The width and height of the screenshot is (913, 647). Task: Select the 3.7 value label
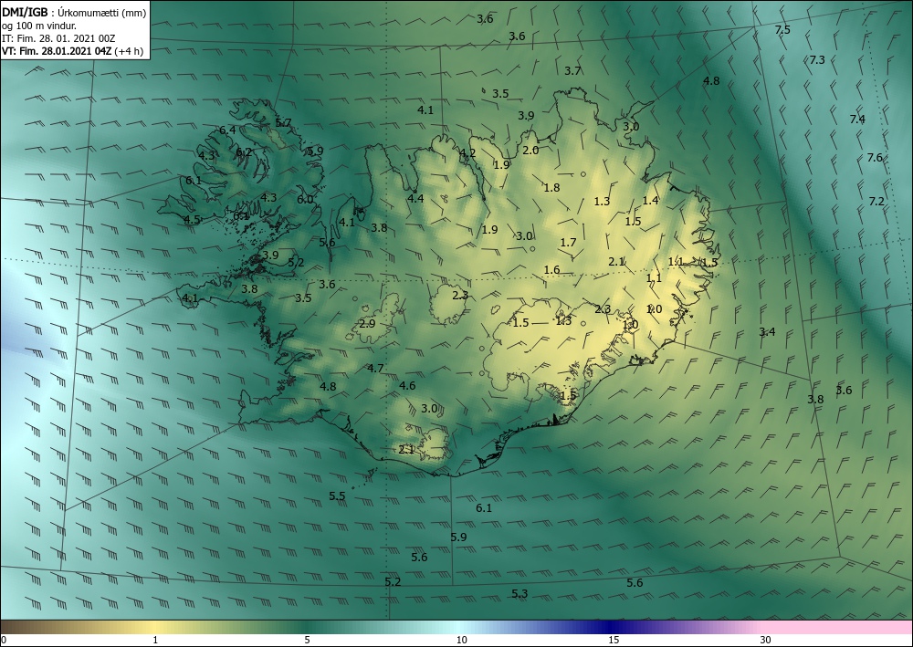coord(572,71)
